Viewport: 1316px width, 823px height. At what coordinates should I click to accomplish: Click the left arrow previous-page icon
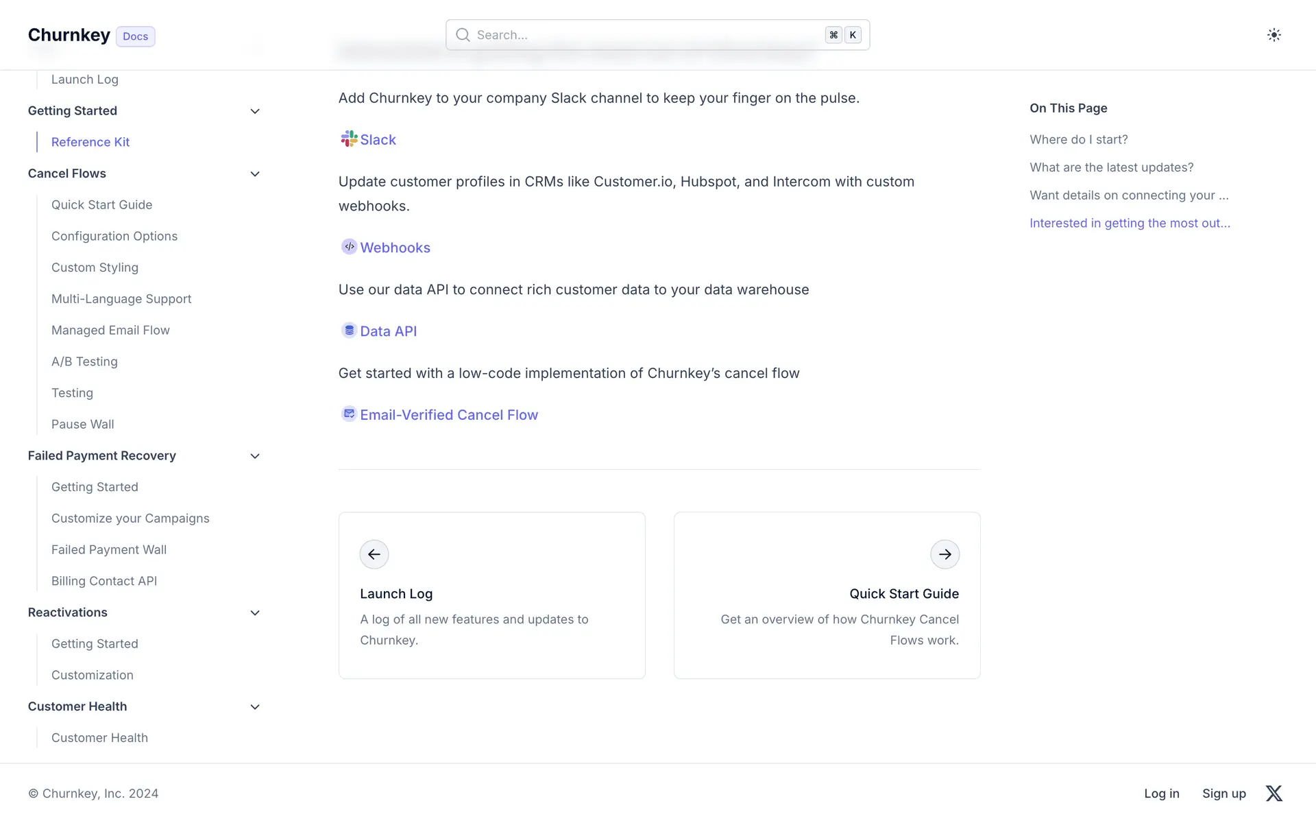tap(374, 554)
